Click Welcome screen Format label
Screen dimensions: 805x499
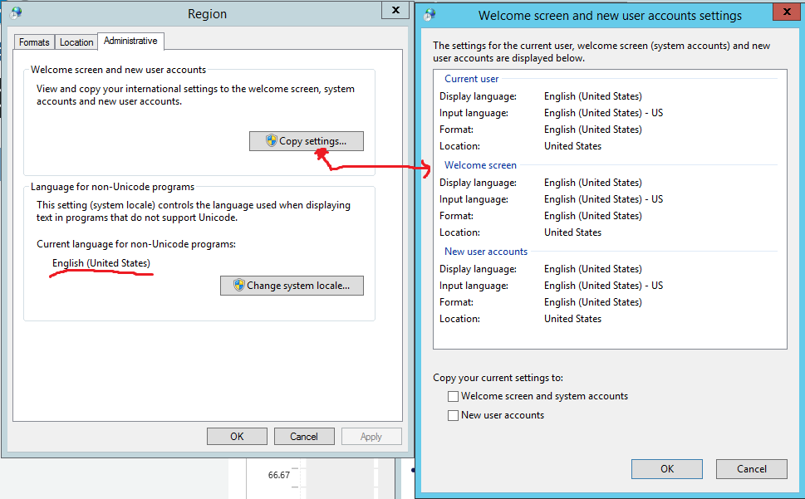point(456,216)
